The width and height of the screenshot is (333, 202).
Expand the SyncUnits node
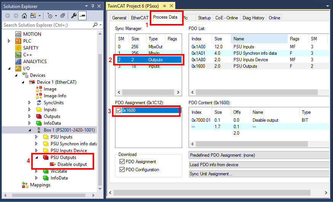[29, 103]
